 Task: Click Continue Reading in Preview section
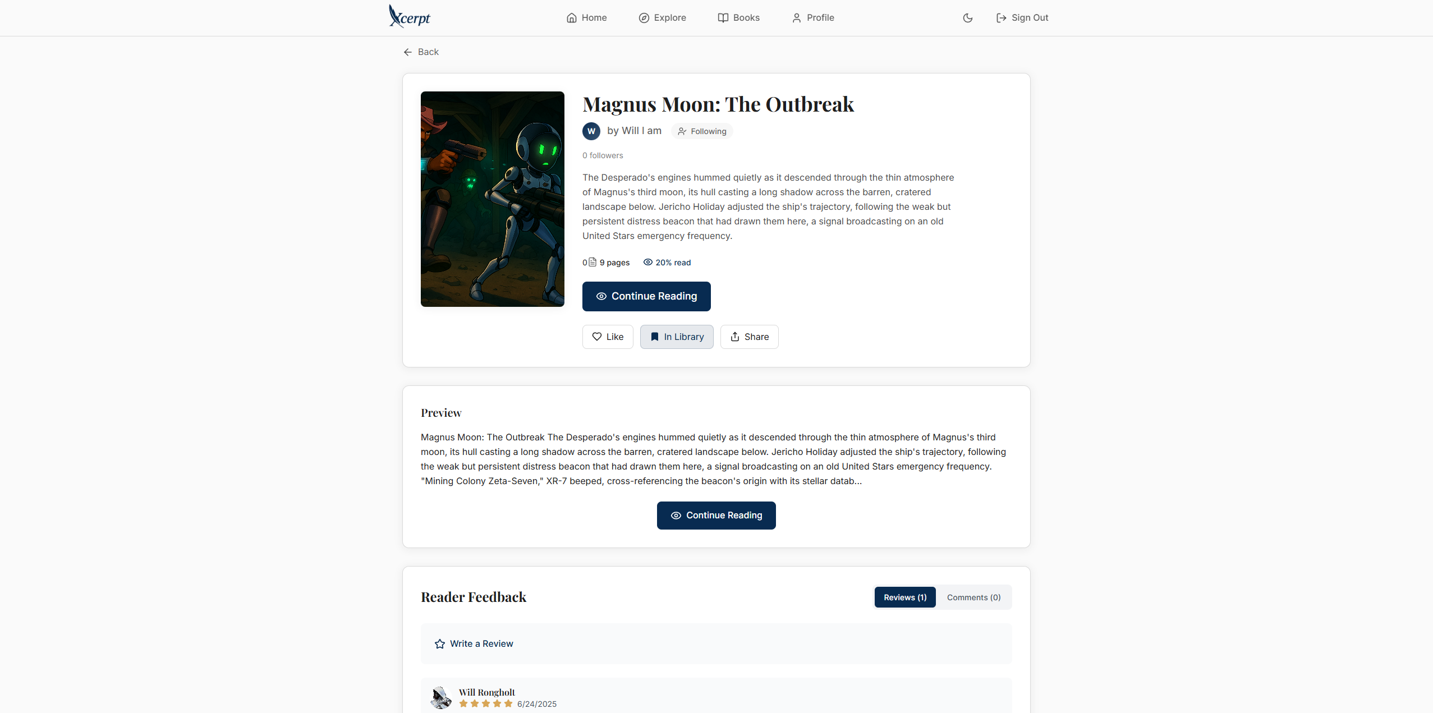(716, 516)
